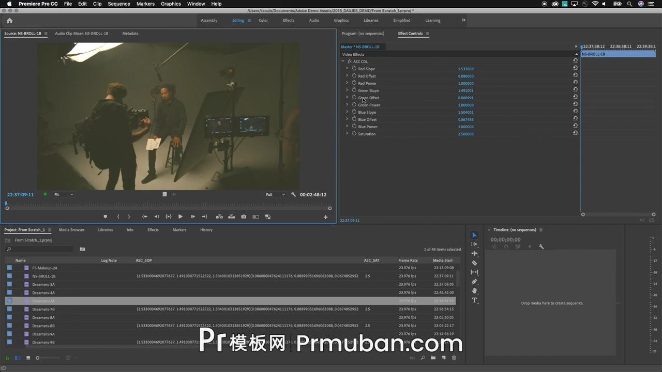Click the Insert icon below the Source Monitor
Screen dimensions: 662x372
(219, 216)
